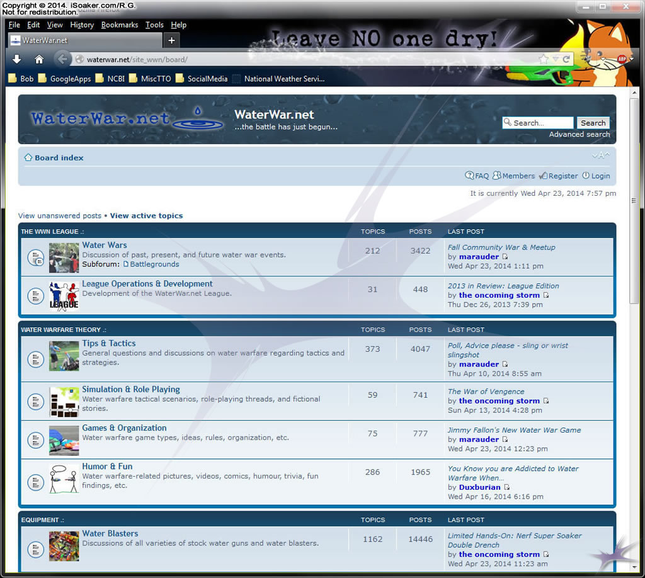The image size is (645, 578).
Task: Click the browser back arrow button
Action: point(62,60)
